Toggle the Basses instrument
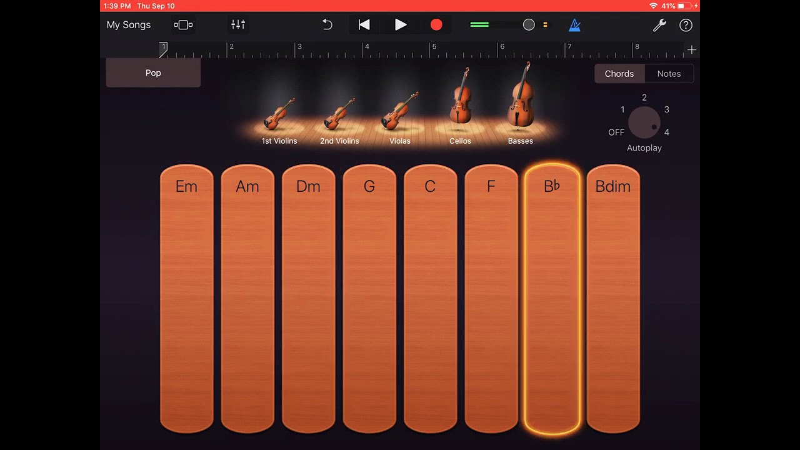 click(521, 104)
